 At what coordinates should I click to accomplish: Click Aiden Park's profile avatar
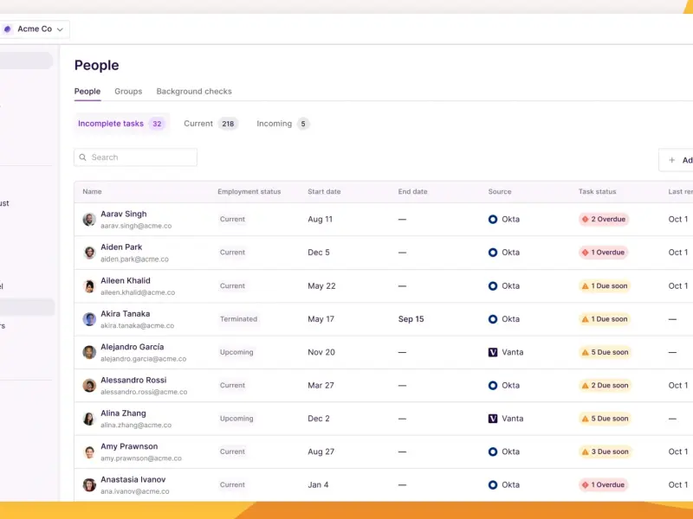[x=89, y=253]
